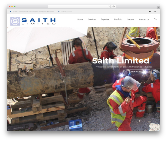Viewport: 167px width, 141px height.
Task: Click the Ringwood, Hampshire address text
Action: [33, 11]
